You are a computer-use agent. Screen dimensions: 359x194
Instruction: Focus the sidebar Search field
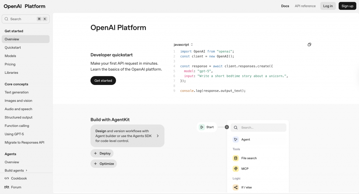26,19
